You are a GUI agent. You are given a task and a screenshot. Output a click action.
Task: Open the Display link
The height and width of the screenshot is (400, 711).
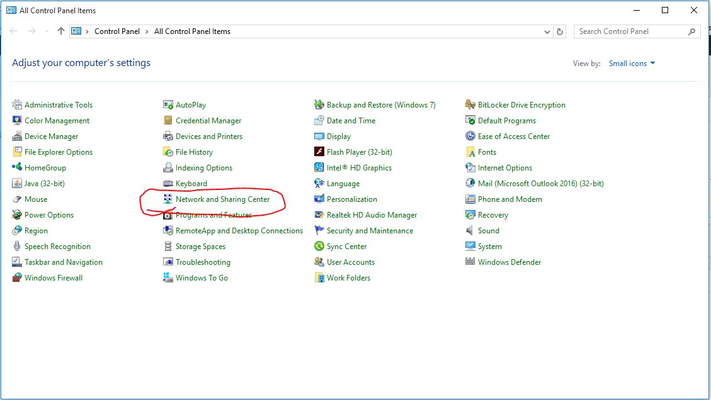coord(339,136)
